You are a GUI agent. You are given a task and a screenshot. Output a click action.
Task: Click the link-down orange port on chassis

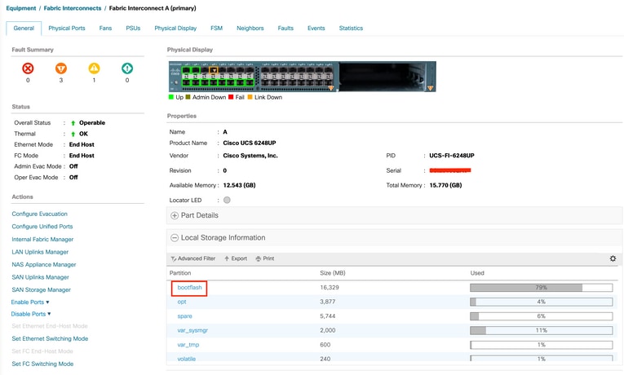pyautogui.click(x=214, y=70)
